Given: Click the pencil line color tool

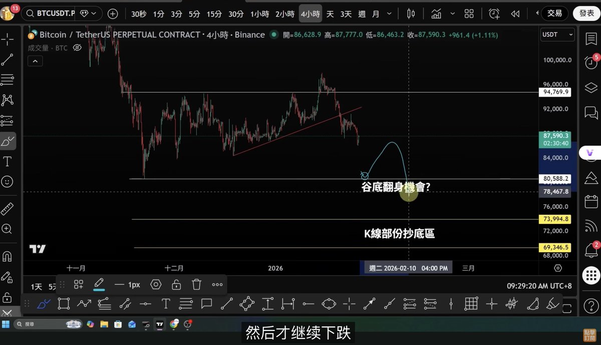Looking at the screenshot, I should (x=99, y=284).
